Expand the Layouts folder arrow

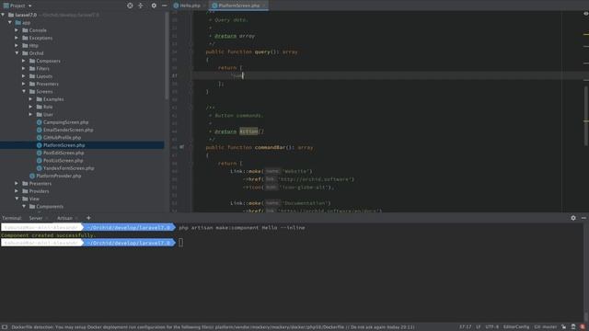click(x=24, y=76)
